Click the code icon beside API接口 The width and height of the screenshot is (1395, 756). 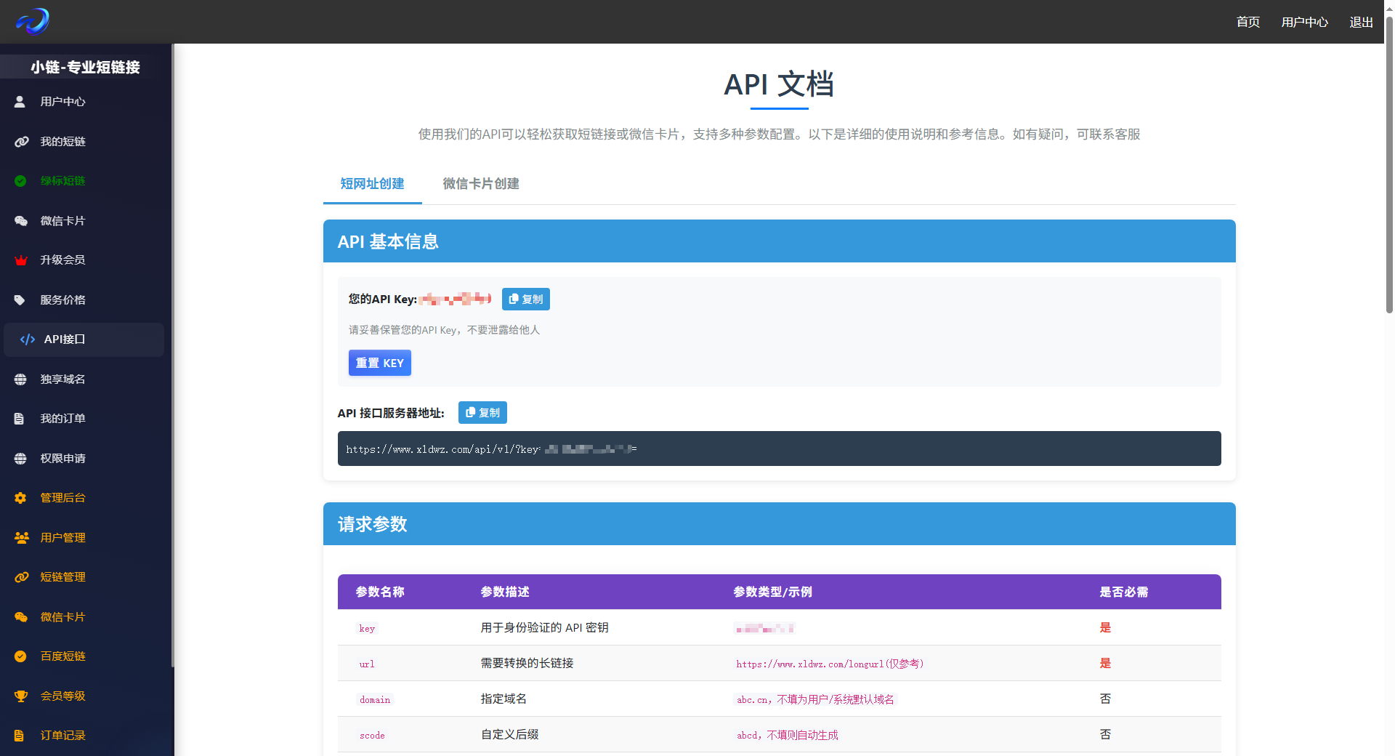(28, 339)
